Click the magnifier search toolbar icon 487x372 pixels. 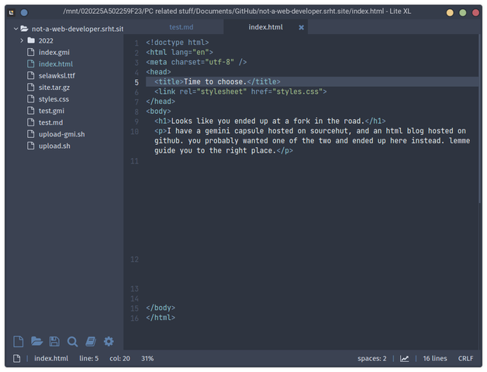(72, 342)
